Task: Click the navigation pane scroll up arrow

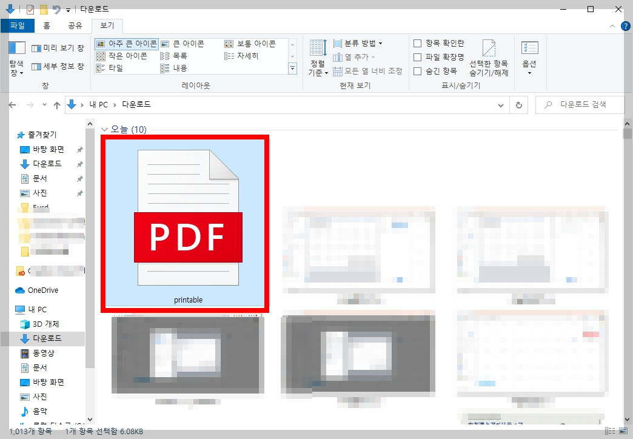Action: coord(90,124)
